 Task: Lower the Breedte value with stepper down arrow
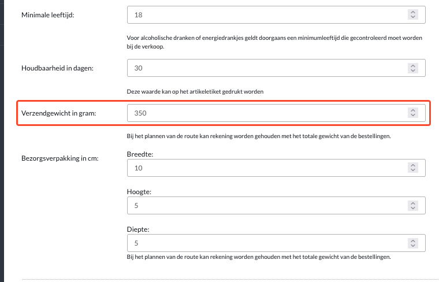tap(413, 170)
